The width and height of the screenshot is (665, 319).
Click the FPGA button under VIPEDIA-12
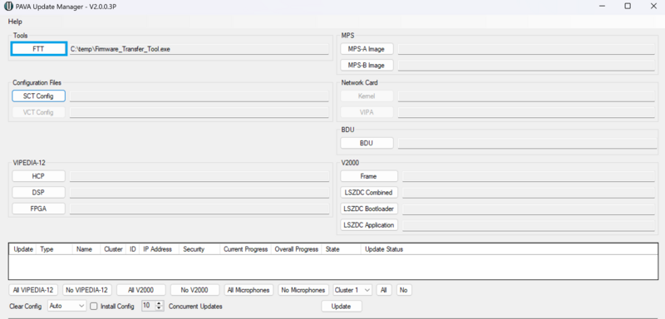38,208
